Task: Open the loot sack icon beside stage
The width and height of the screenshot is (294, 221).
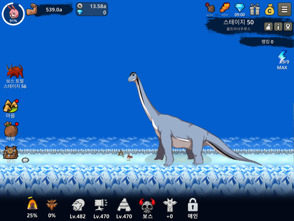Action: (x=268, y=27)
